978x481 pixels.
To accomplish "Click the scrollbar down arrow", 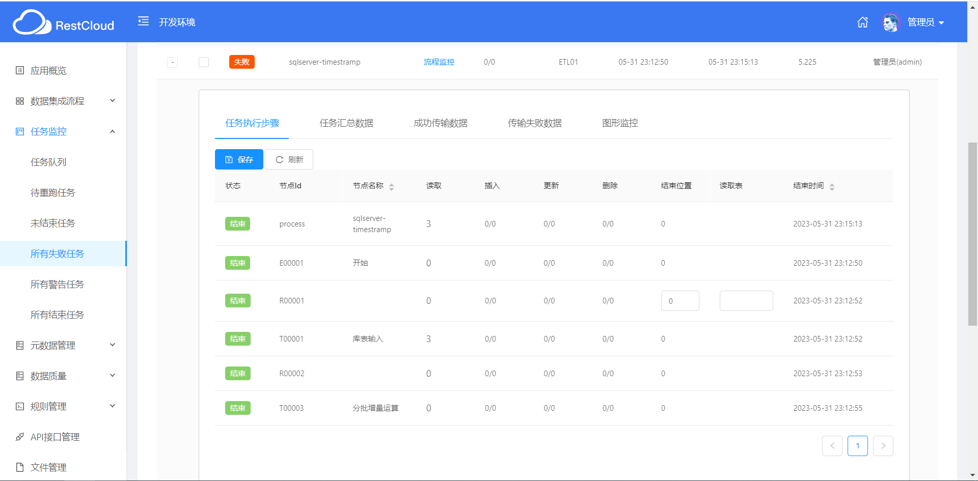I will pos(972,475).
